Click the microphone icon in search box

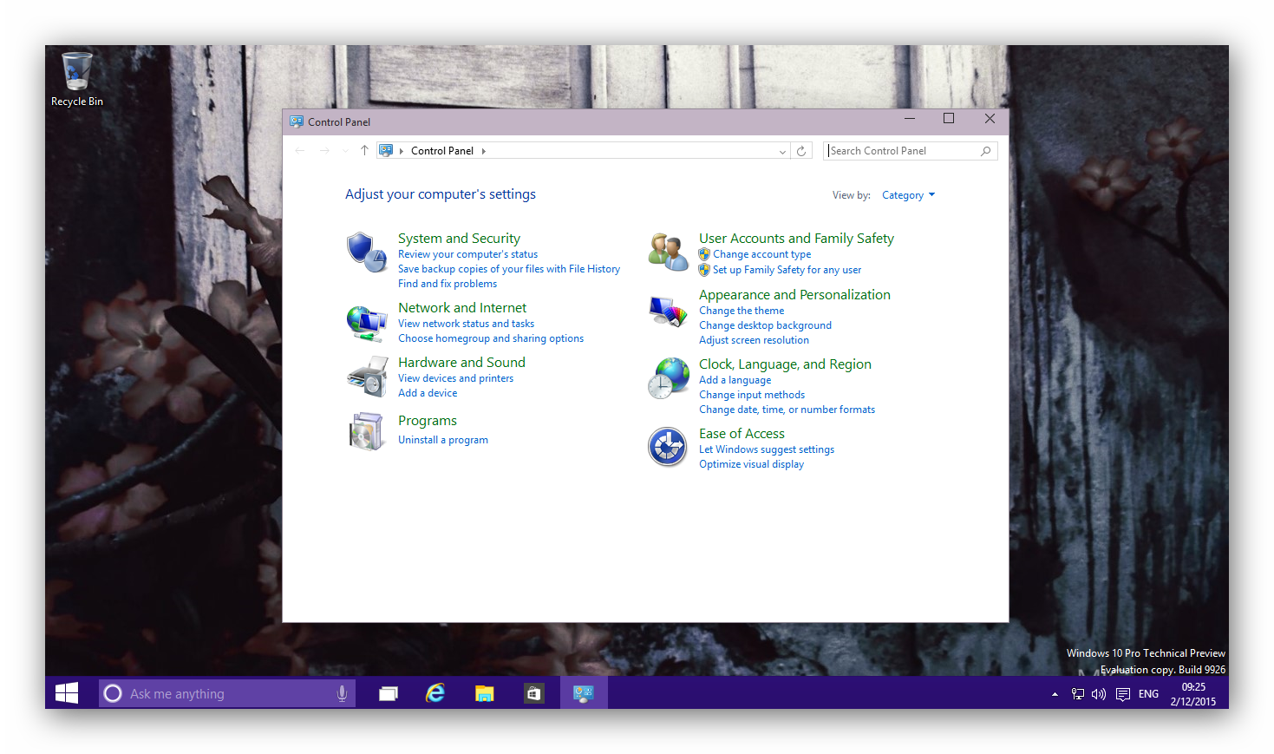(x=342, y=693)
